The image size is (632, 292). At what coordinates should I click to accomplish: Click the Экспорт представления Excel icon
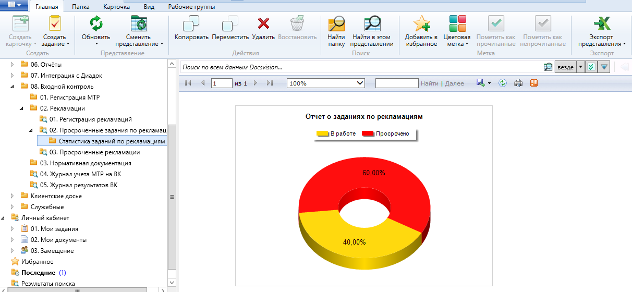pos(602,23)
